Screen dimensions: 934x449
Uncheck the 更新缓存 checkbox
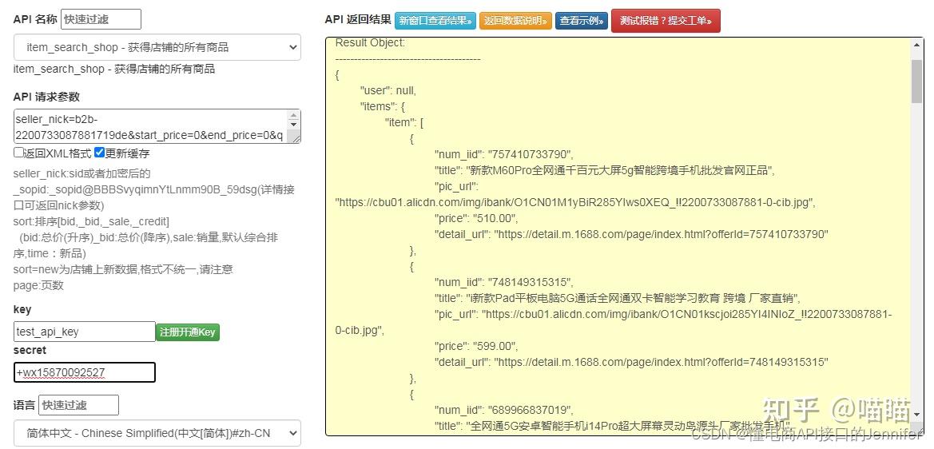click(x=100, y=153)
